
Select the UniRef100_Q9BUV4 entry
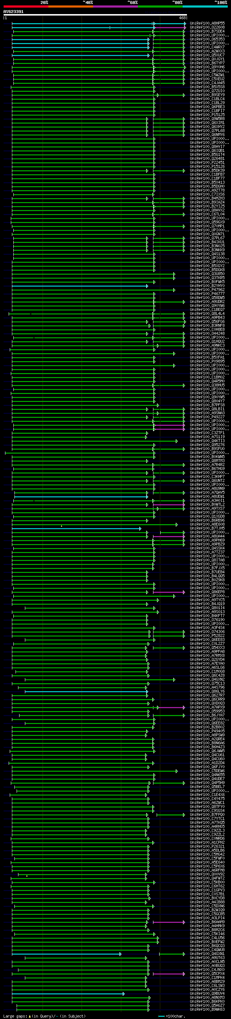207,994
